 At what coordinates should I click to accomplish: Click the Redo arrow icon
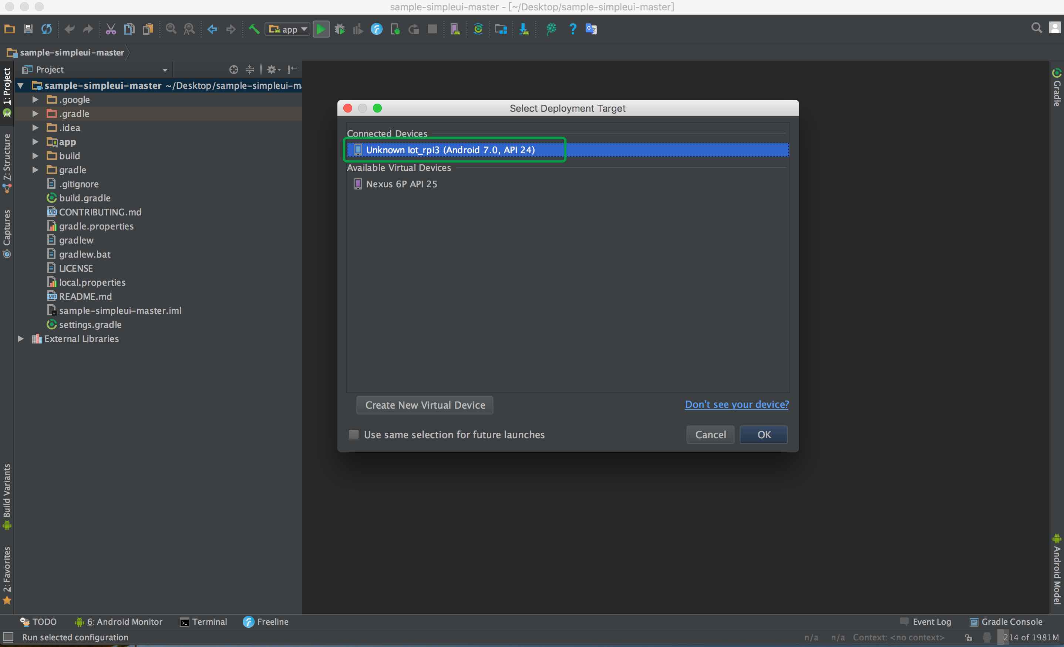click(x=88, y=29)
